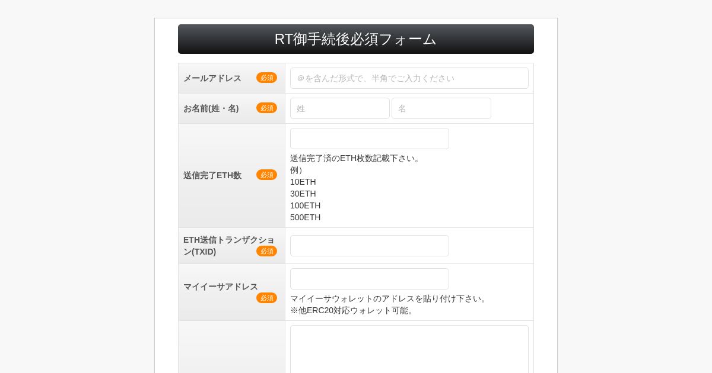712x373 pixels.
Task: Click the 必須 badge beside メールアドレス
Action: [266, 78]
